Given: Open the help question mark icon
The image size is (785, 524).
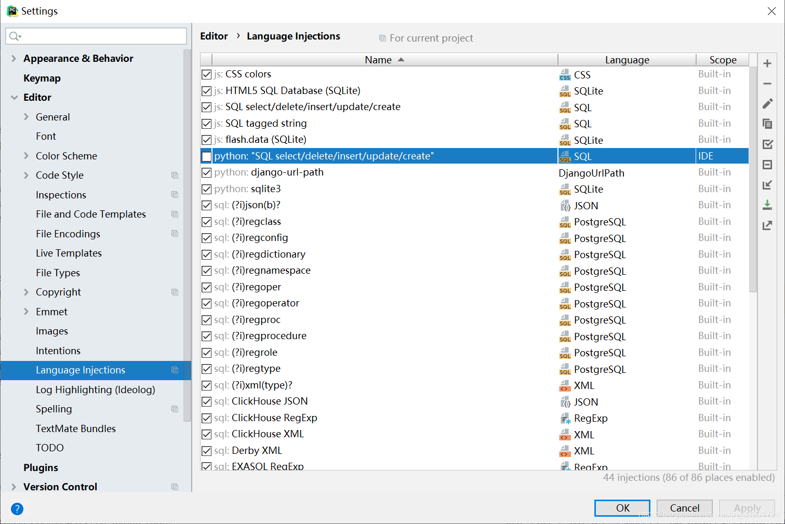Looking at the screenshot, I should click(17, 508).
